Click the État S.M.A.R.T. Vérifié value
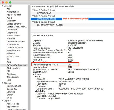Viewport: 114px width, 110px height. 71,72
